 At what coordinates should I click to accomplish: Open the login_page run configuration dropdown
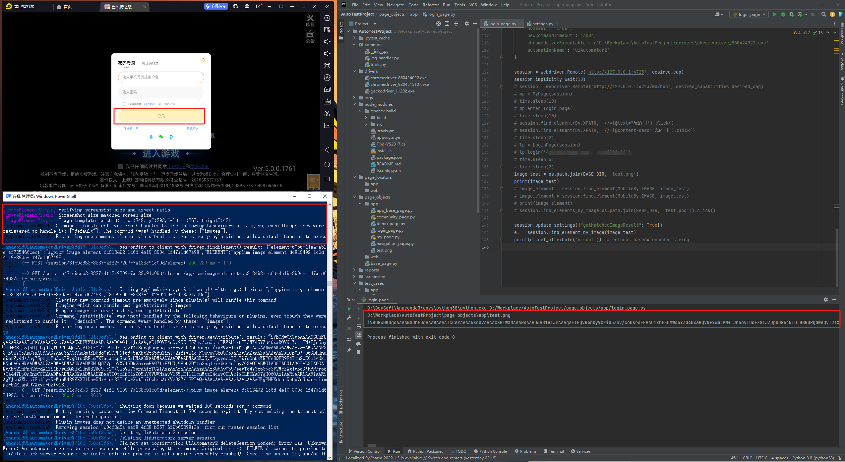point(749,14)
